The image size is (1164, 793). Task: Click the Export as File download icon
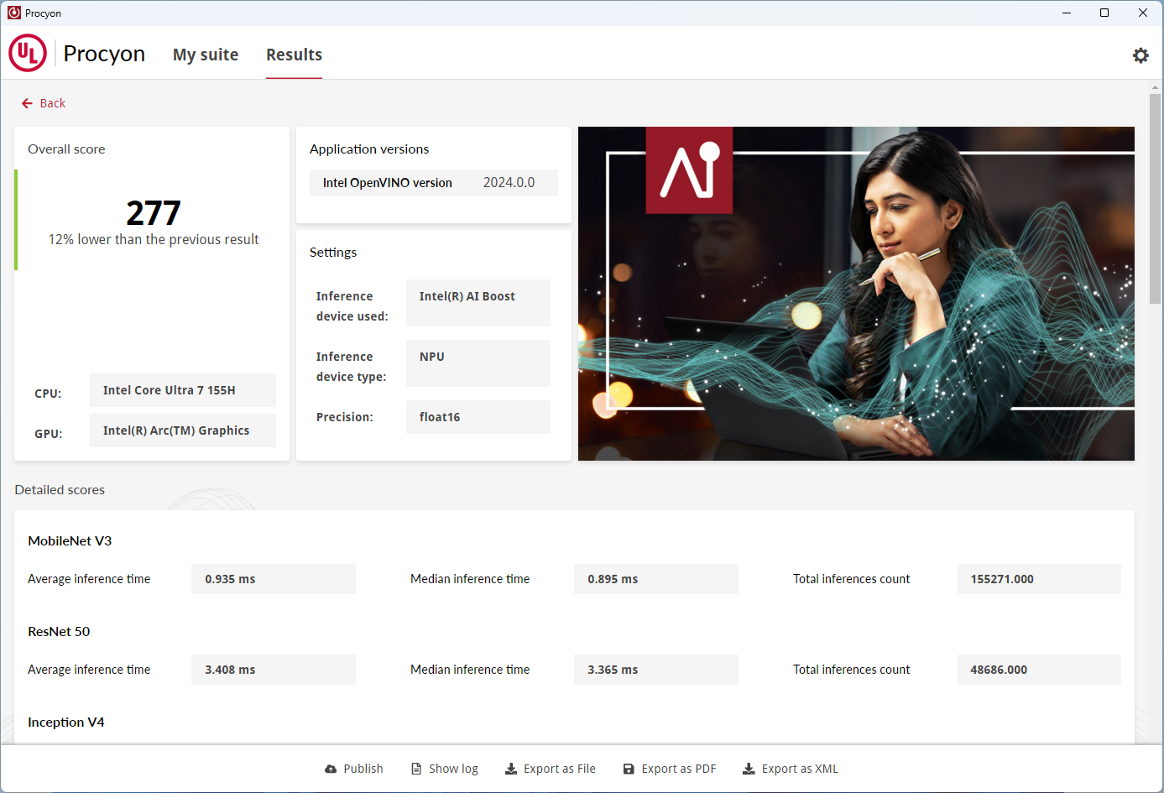(511, 769)
